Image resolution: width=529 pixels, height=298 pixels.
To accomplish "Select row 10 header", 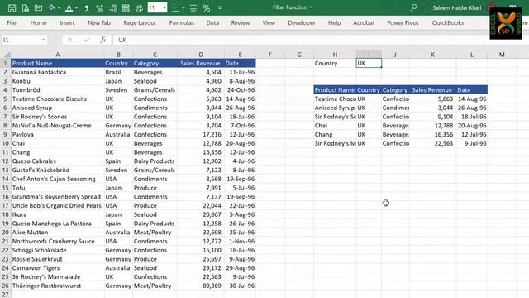I will pyautogui.click(x=6, y=143).
